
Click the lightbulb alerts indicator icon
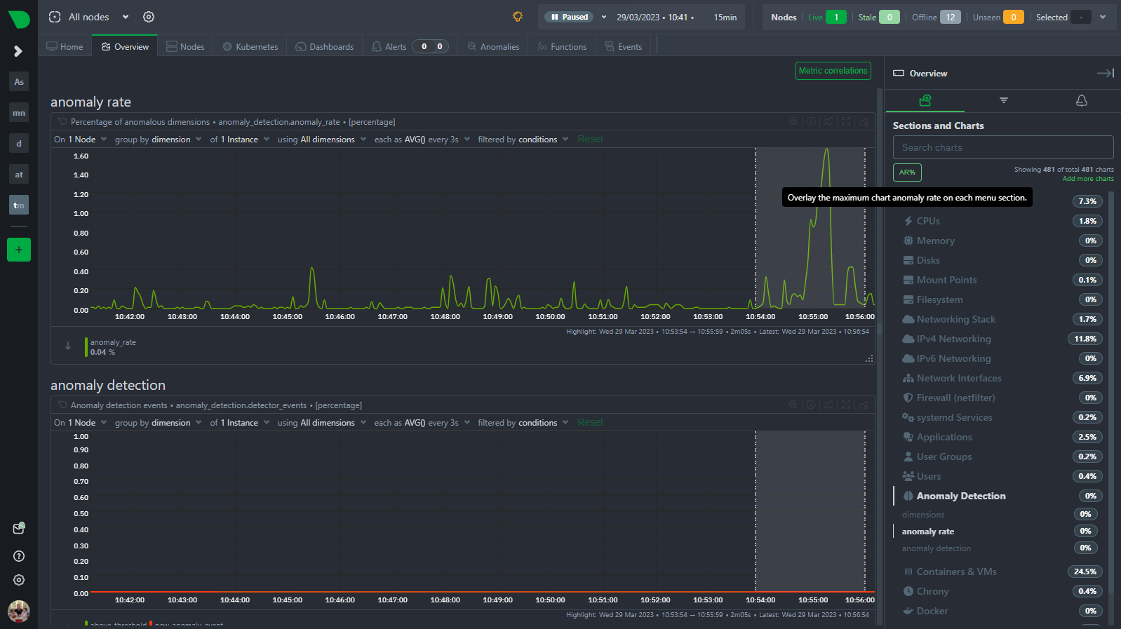tap(518, 17)
